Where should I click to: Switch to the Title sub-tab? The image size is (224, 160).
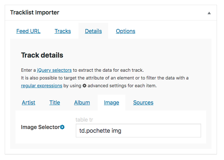coord(55,102)
